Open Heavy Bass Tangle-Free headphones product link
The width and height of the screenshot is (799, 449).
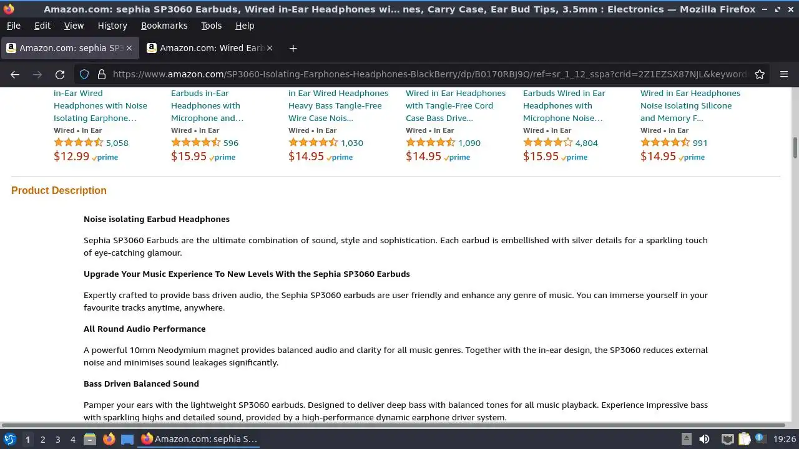[x=338, y=105]
